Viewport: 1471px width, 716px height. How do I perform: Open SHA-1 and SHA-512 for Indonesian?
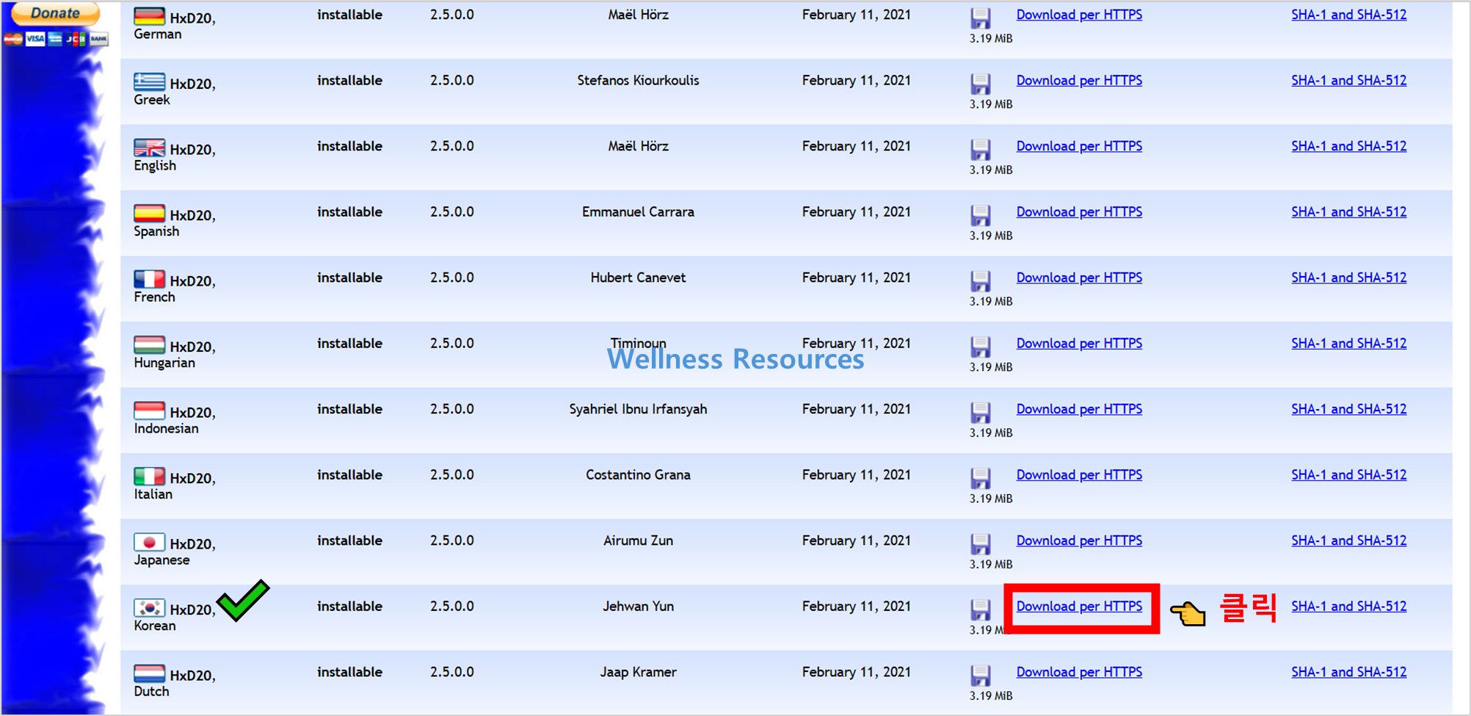tap(1349, 409)
